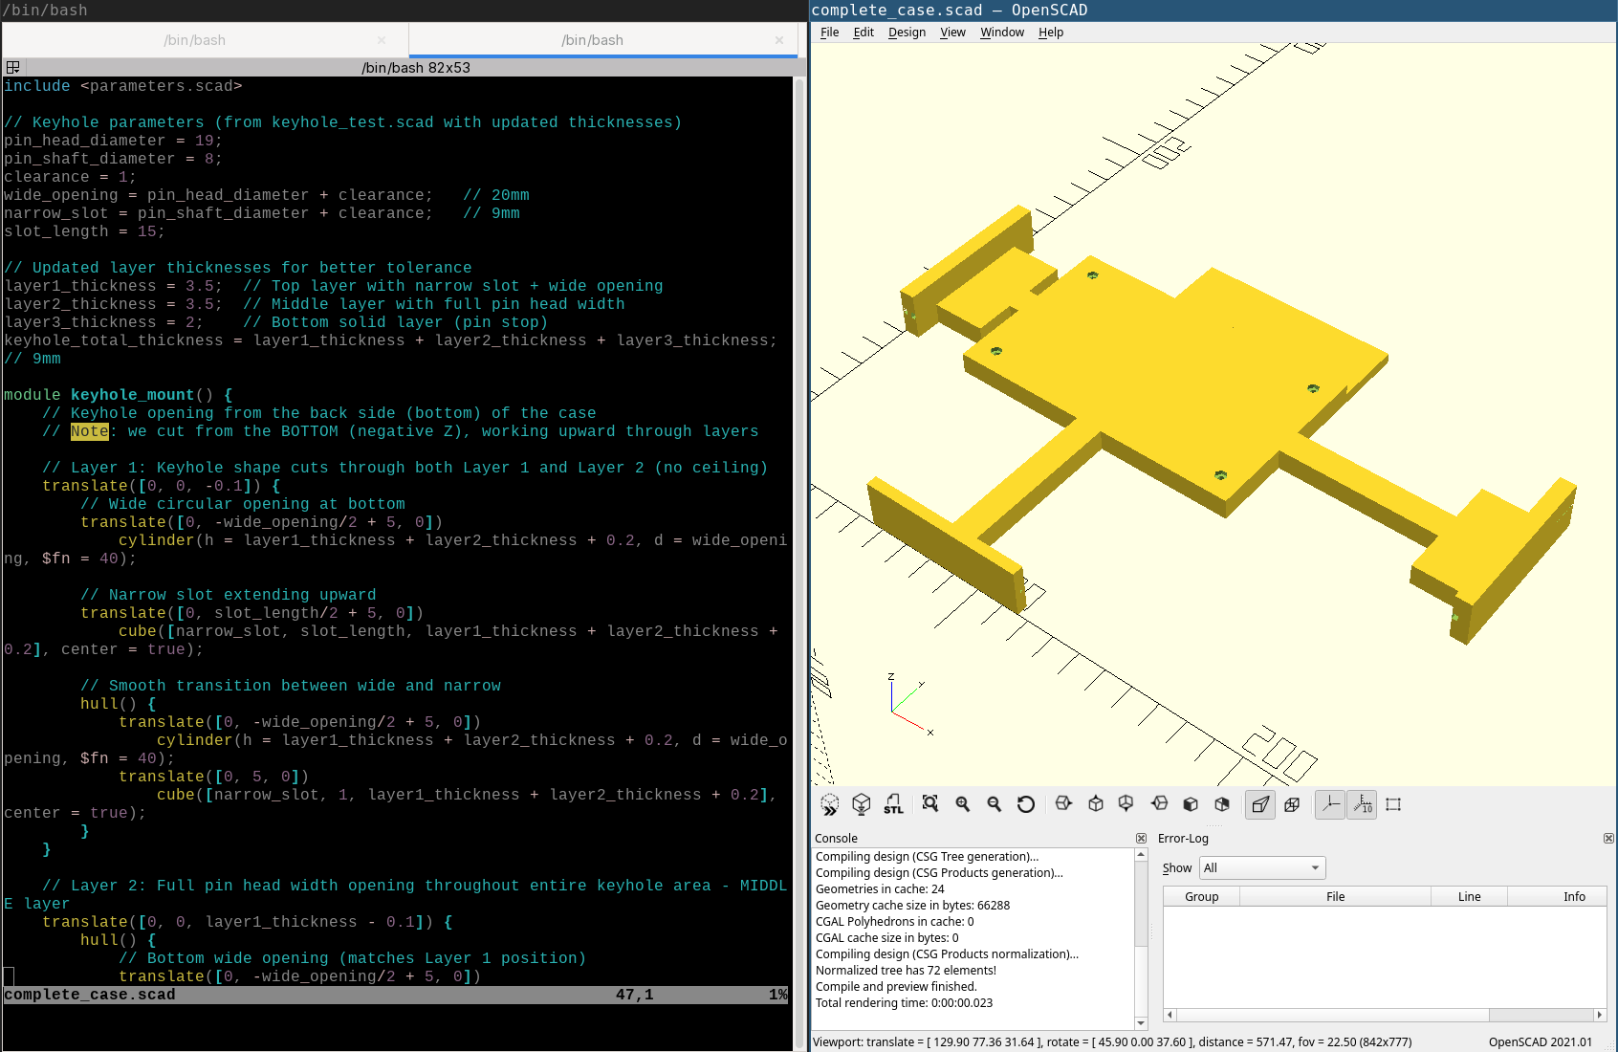Open the terminal group menu icon
The width and height of the screenshot is (1618, 1052).
[x=13, y=67]
